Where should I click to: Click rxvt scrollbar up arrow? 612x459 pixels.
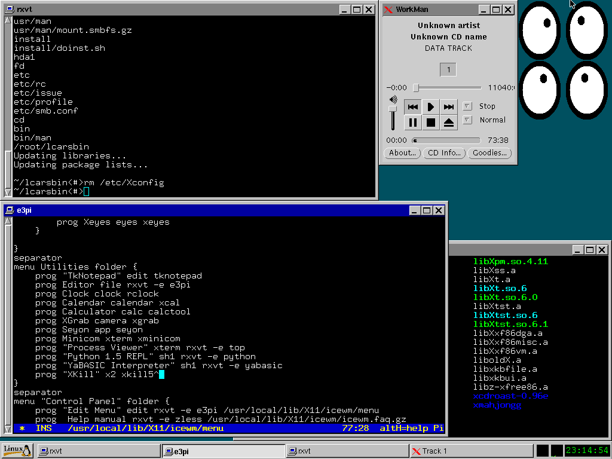(x=8, y=20)
